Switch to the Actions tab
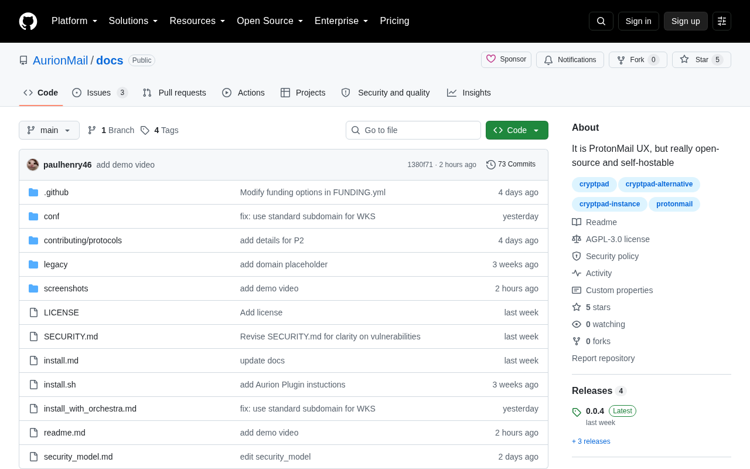Viewport: 750px width, 469px height. pos(243,93)
